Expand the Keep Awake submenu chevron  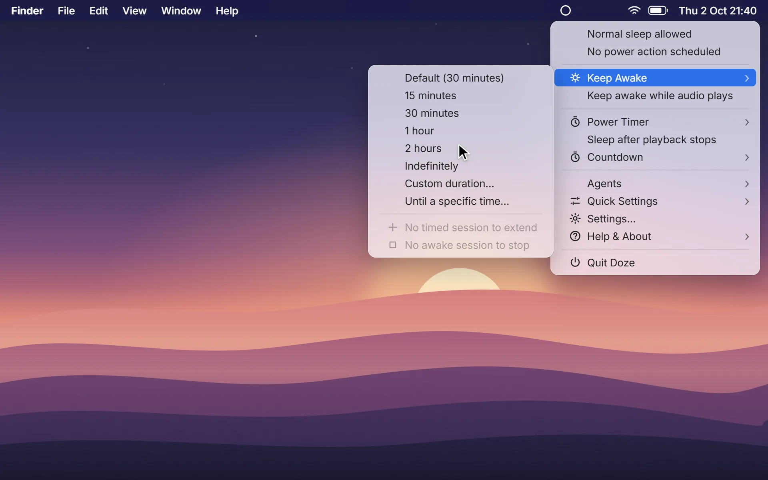[x=746, y=78]
